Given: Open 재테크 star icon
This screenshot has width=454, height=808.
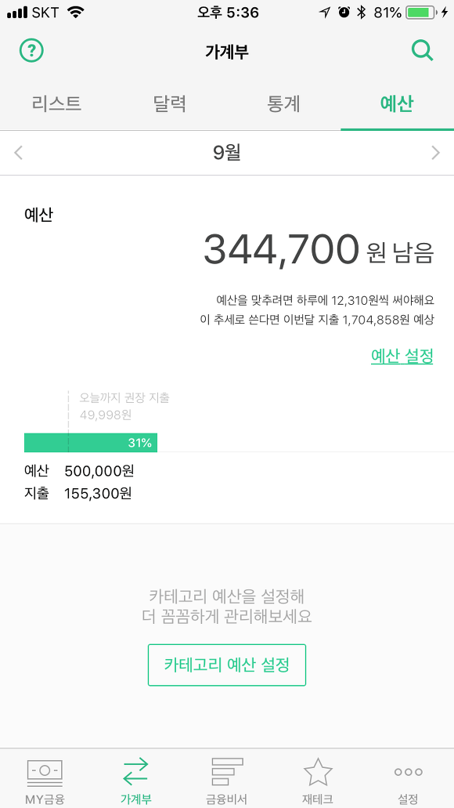Looking at the screenshot, I should (318, 771).
